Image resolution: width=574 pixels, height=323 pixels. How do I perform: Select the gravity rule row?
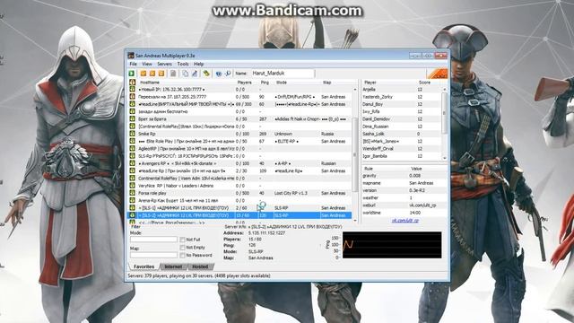click(404, 176)
